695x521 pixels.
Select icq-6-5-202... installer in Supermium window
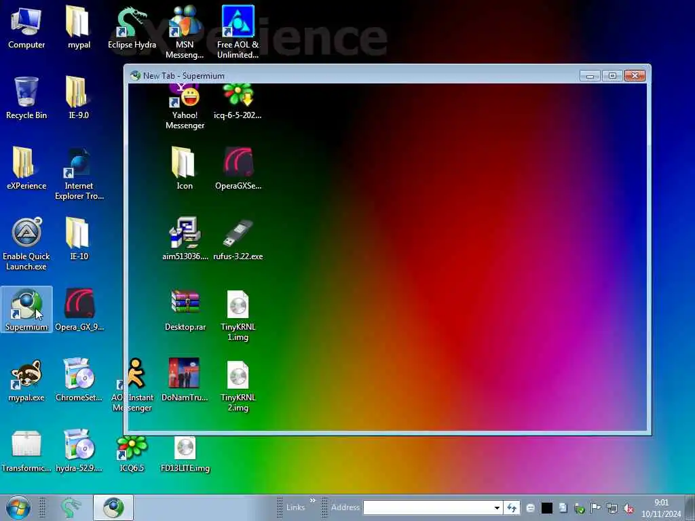(238, 102)
